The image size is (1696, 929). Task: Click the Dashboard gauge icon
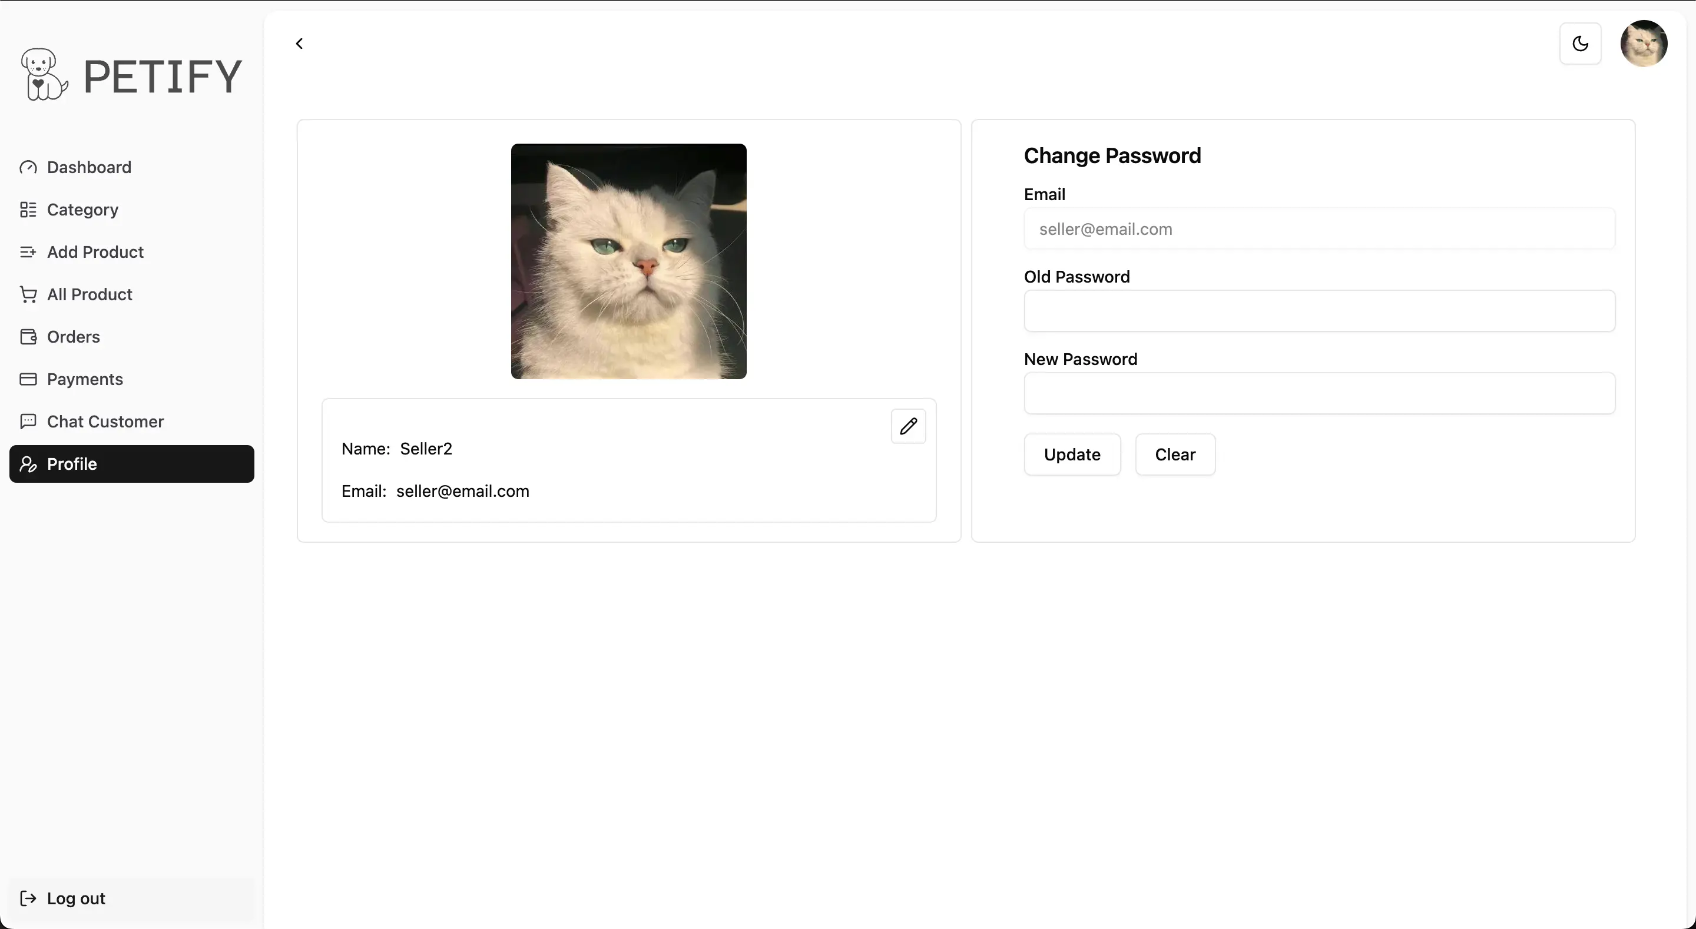pyautogui.click(x=28, y=167)
